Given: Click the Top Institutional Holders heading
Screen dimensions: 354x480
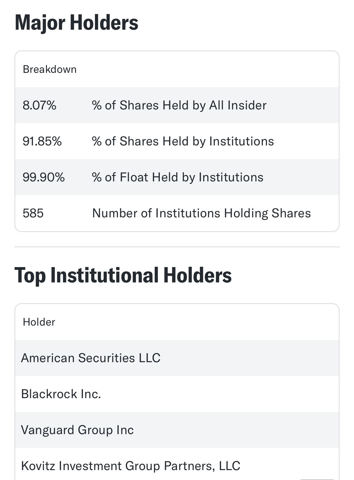Looking at the screenshot, I should pos(123,275).
